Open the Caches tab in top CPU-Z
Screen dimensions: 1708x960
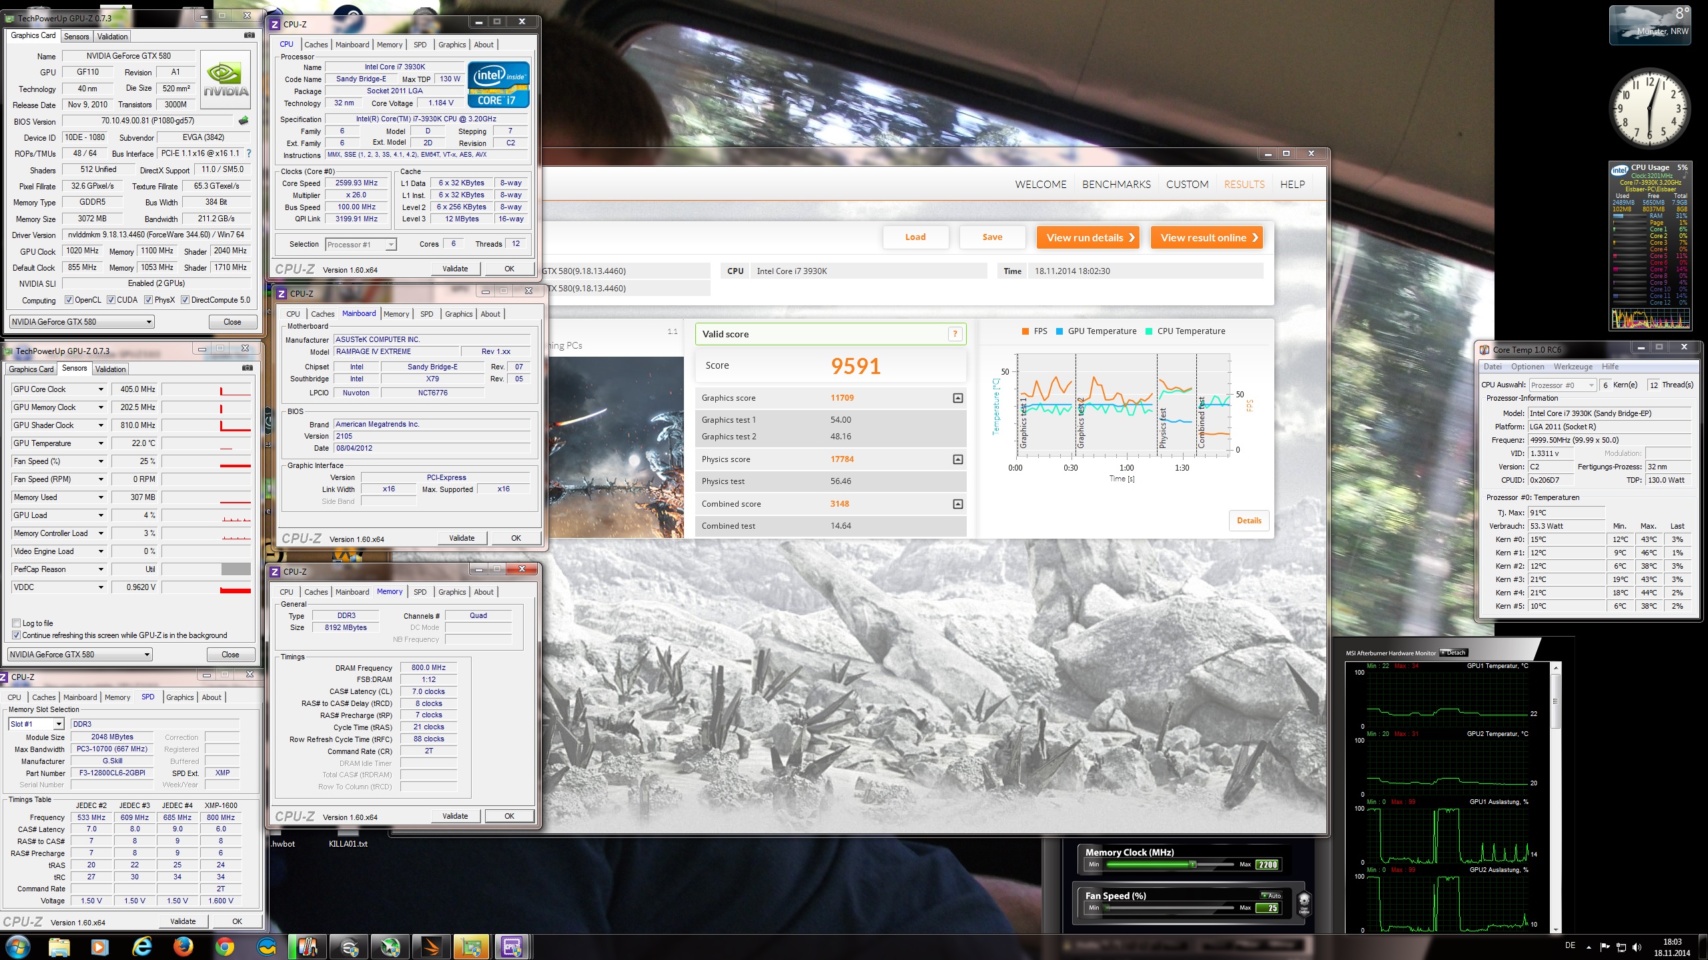(x=316, y=45)
